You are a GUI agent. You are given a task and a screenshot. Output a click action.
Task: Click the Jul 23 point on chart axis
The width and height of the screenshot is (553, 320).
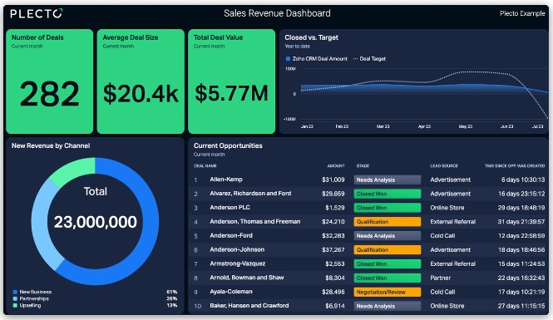point(537,126)
